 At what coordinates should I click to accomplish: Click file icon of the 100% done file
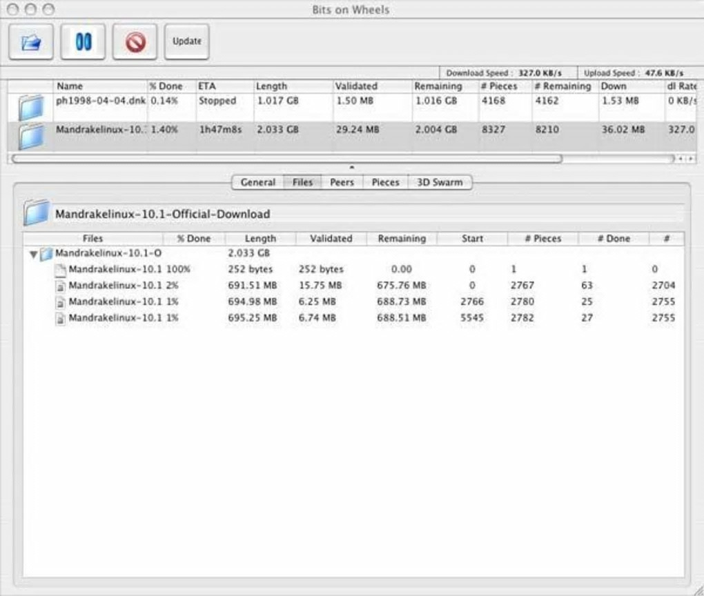(61, 270)
